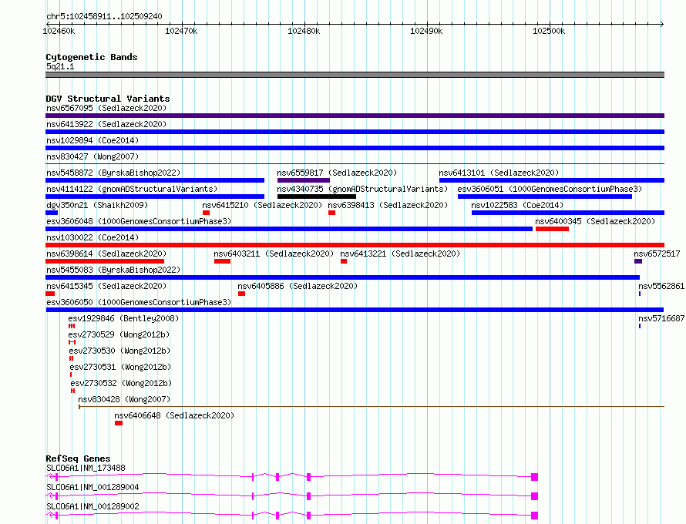Click the rightmost exon of NM_001289002
Viewport: 686px width, 524px height.
click(x=534, y=516)
